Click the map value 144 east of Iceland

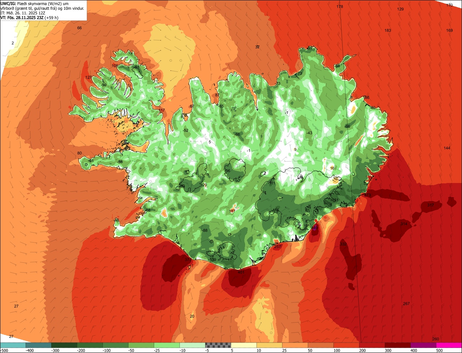pos(447,148)
